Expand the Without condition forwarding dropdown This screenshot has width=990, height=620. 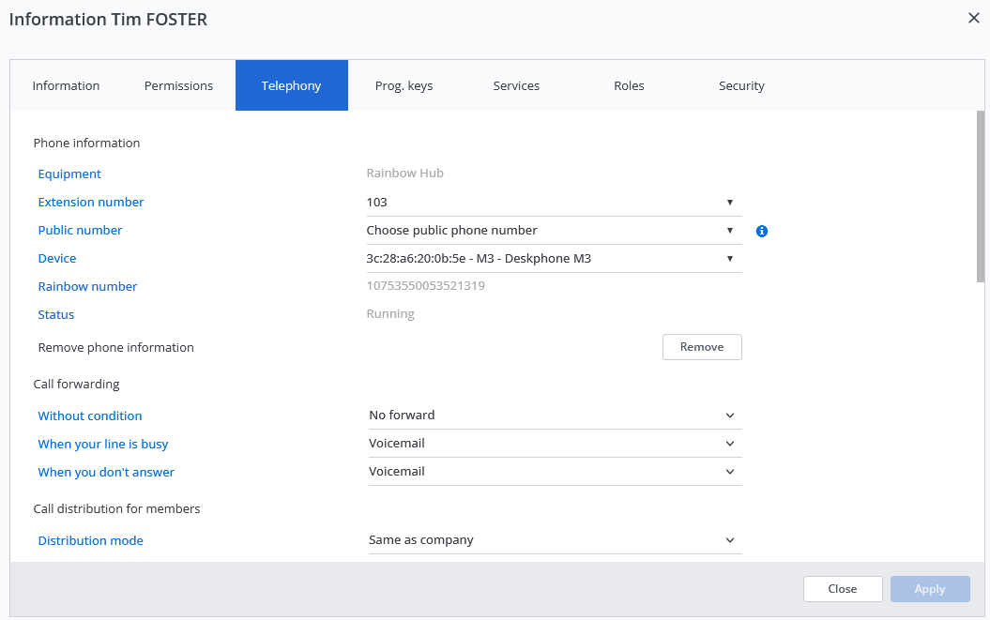coord(554,416)
